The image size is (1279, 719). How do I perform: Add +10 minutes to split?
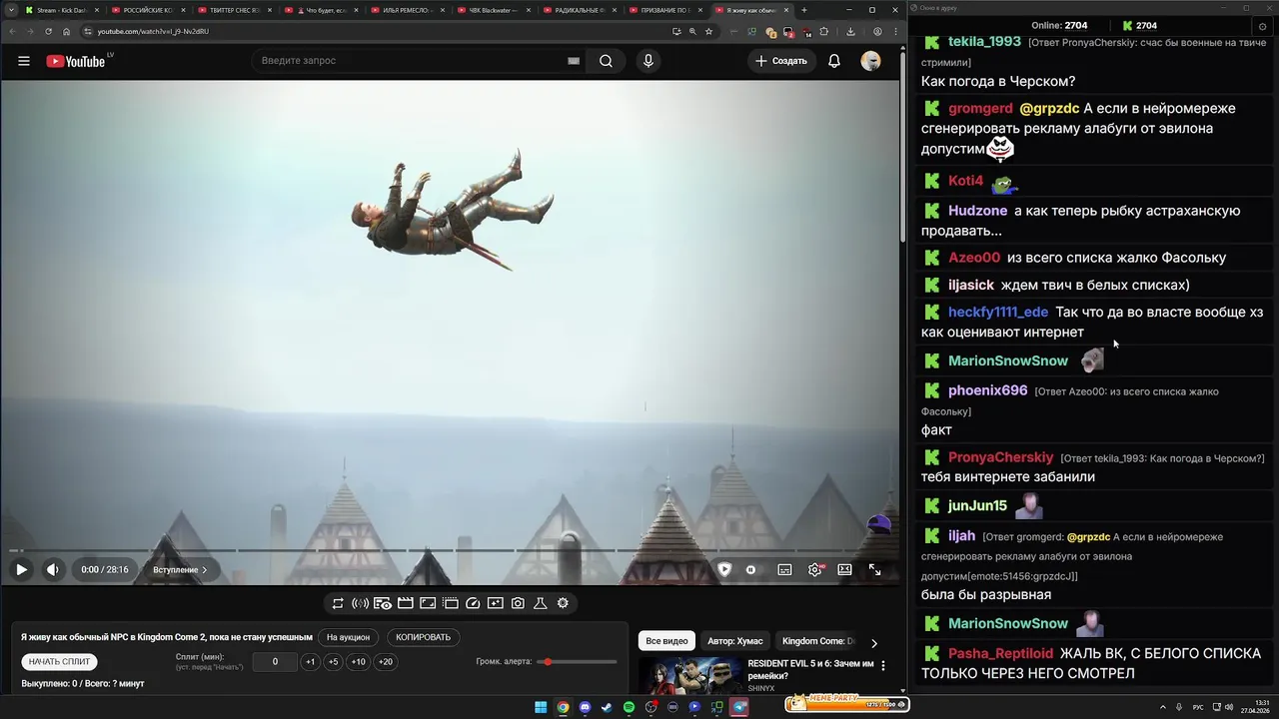(358, 661)
